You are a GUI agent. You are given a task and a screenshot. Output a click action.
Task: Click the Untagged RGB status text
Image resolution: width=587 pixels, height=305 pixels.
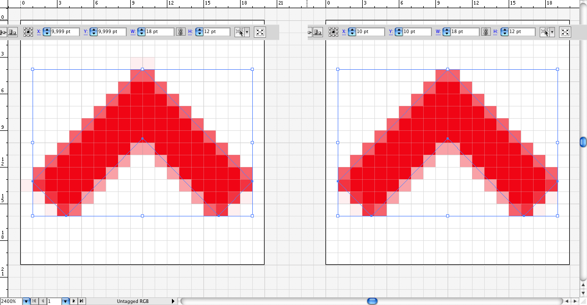pos(133,301)
